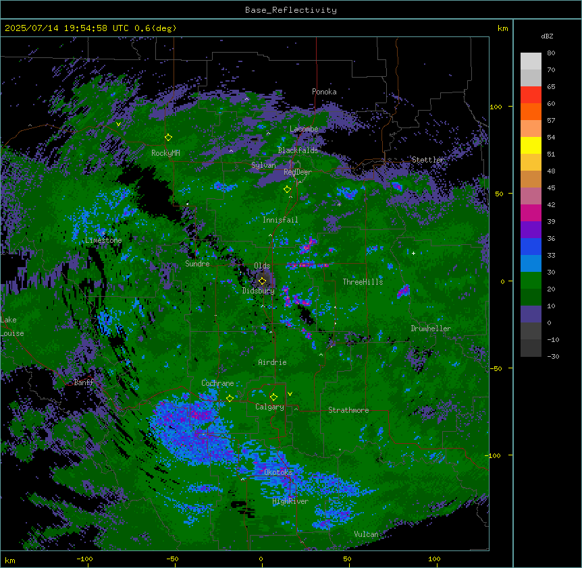Click the Sylvan label on the map
The width and height of the screenshot is (582, 568).
click(263, 165)
